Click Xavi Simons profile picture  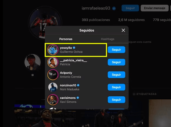coord(53,100)
